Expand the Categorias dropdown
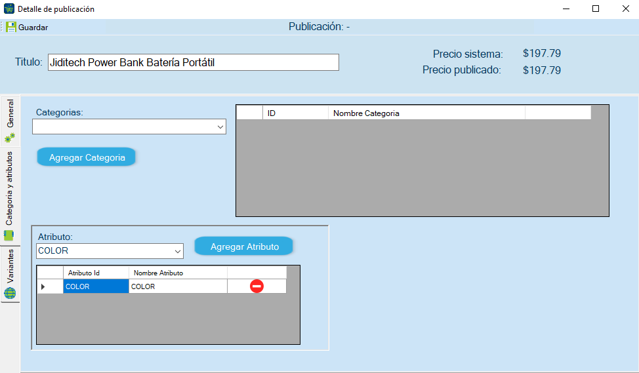Image resolution: width=639 pixels, height=373 pixels. pyautogui.click(x=220, y=127)
